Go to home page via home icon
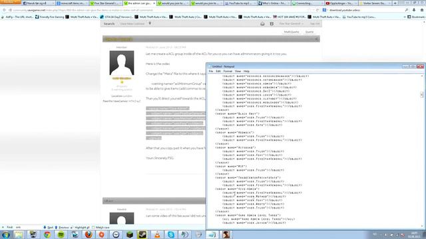This screenshot has height=239, width=426. click(422, 10)
